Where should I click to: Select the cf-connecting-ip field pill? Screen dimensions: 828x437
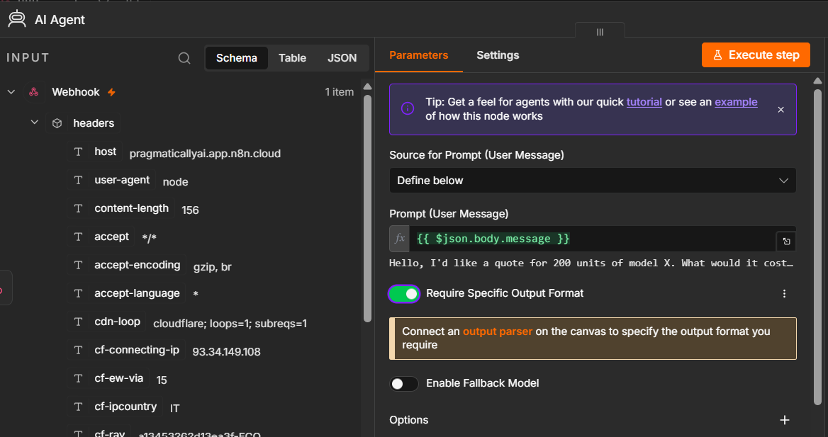coord(126,350)
